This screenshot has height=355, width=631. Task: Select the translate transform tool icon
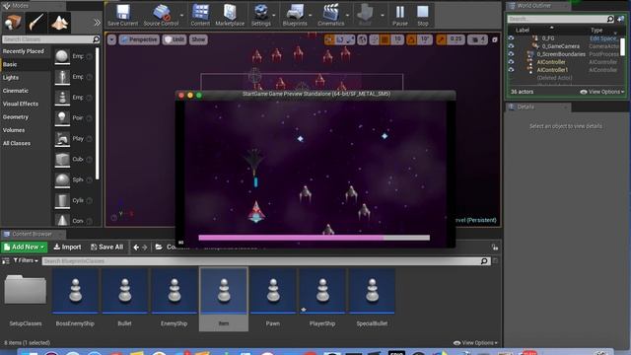pyautogui.click(x=329, y=39)
